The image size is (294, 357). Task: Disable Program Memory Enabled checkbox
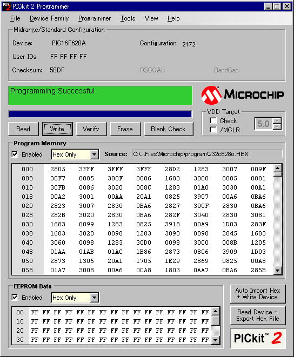click(15, 154)
